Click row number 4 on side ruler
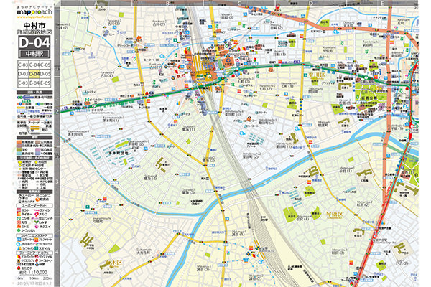 click(x=57, y=252)
